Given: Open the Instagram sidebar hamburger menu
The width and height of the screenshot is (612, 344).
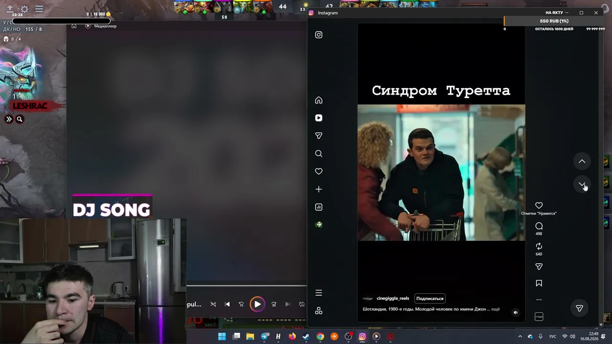Looking at the screenshot, I should click(319, 293).
